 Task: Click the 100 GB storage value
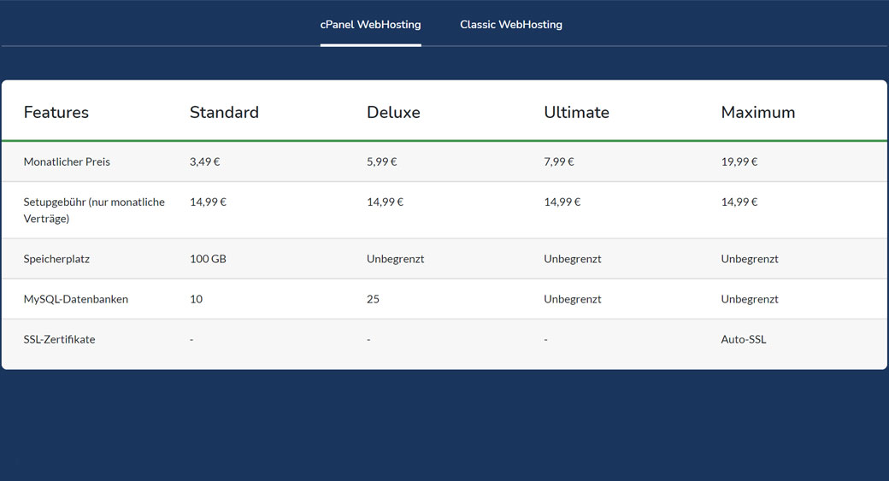[x=208, y=259]
